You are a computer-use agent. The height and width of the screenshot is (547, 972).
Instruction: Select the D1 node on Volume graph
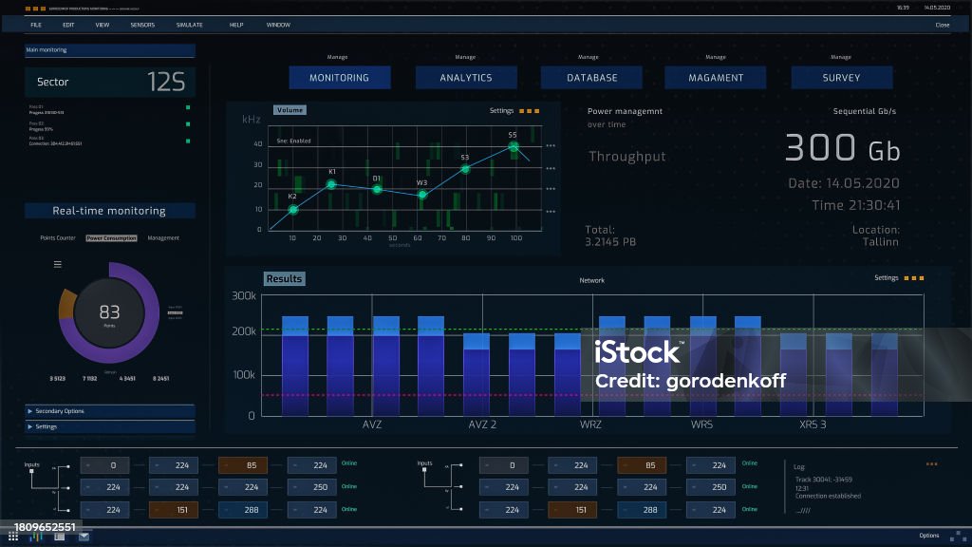click(x=377, y=189)
